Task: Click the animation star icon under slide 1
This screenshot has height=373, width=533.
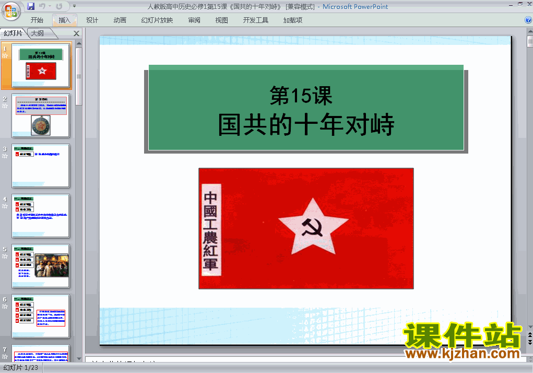Action: 5,56
